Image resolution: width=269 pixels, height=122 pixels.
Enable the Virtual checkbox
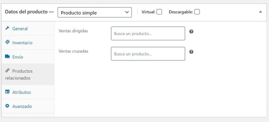(x=159, y=12)
